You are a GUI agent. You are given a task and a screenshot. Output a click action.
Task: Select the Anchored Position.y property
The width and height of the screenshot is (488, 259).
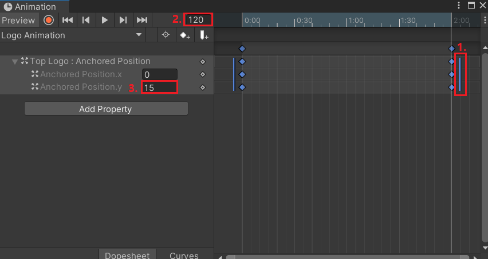(81, 87)
